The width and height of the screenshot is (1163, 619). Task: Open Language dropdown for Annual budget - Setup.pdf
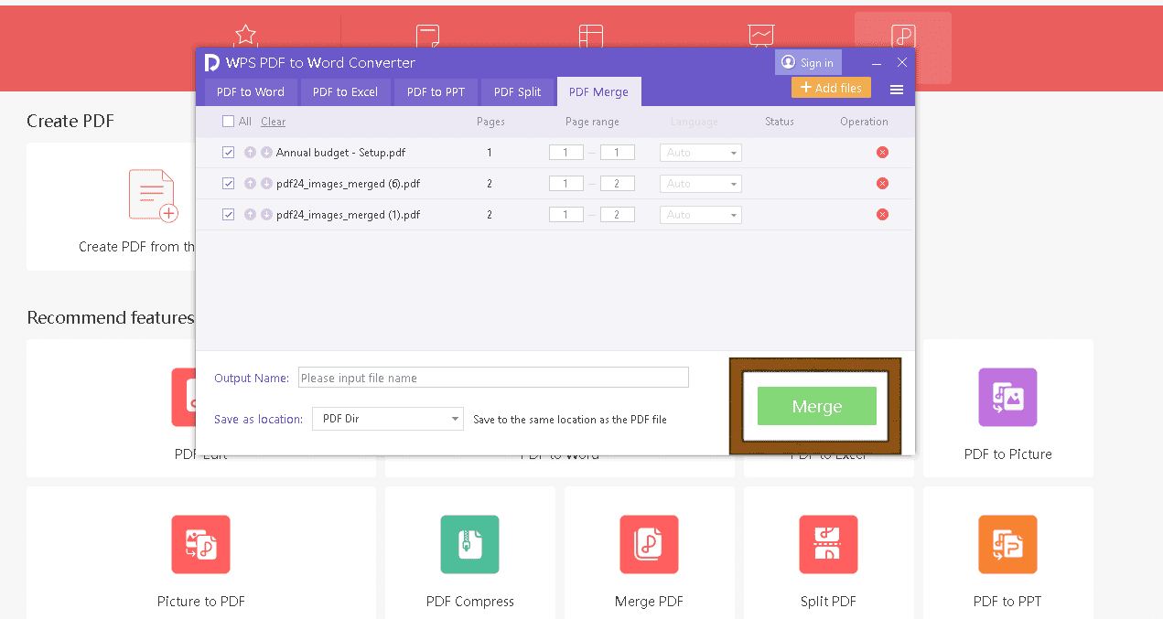click(701, 153)
